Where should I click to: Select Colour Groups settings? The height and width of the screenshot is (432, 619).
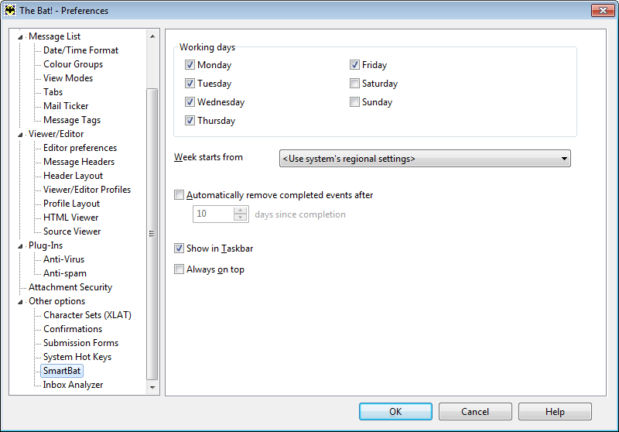coord(73,64)
